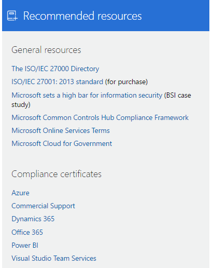Image resolution: width=213 pixels, height=268 pixels.
Task: Open Microsoft sets a high bar link
Action: click(x=87, y=95)
